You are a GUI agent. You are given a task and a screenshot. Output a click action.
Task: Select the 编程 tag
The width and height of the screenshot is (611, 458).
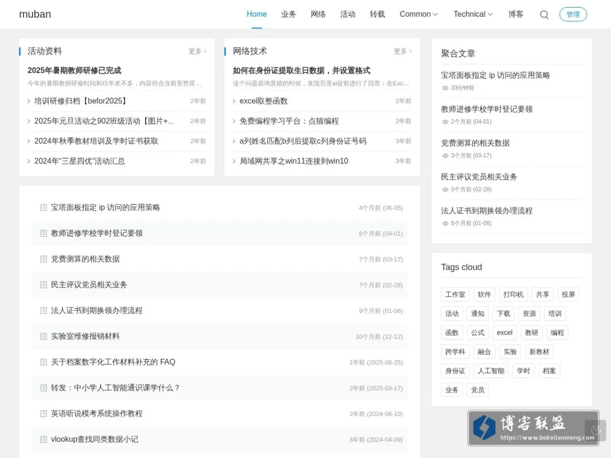click(x=558, y=333)
